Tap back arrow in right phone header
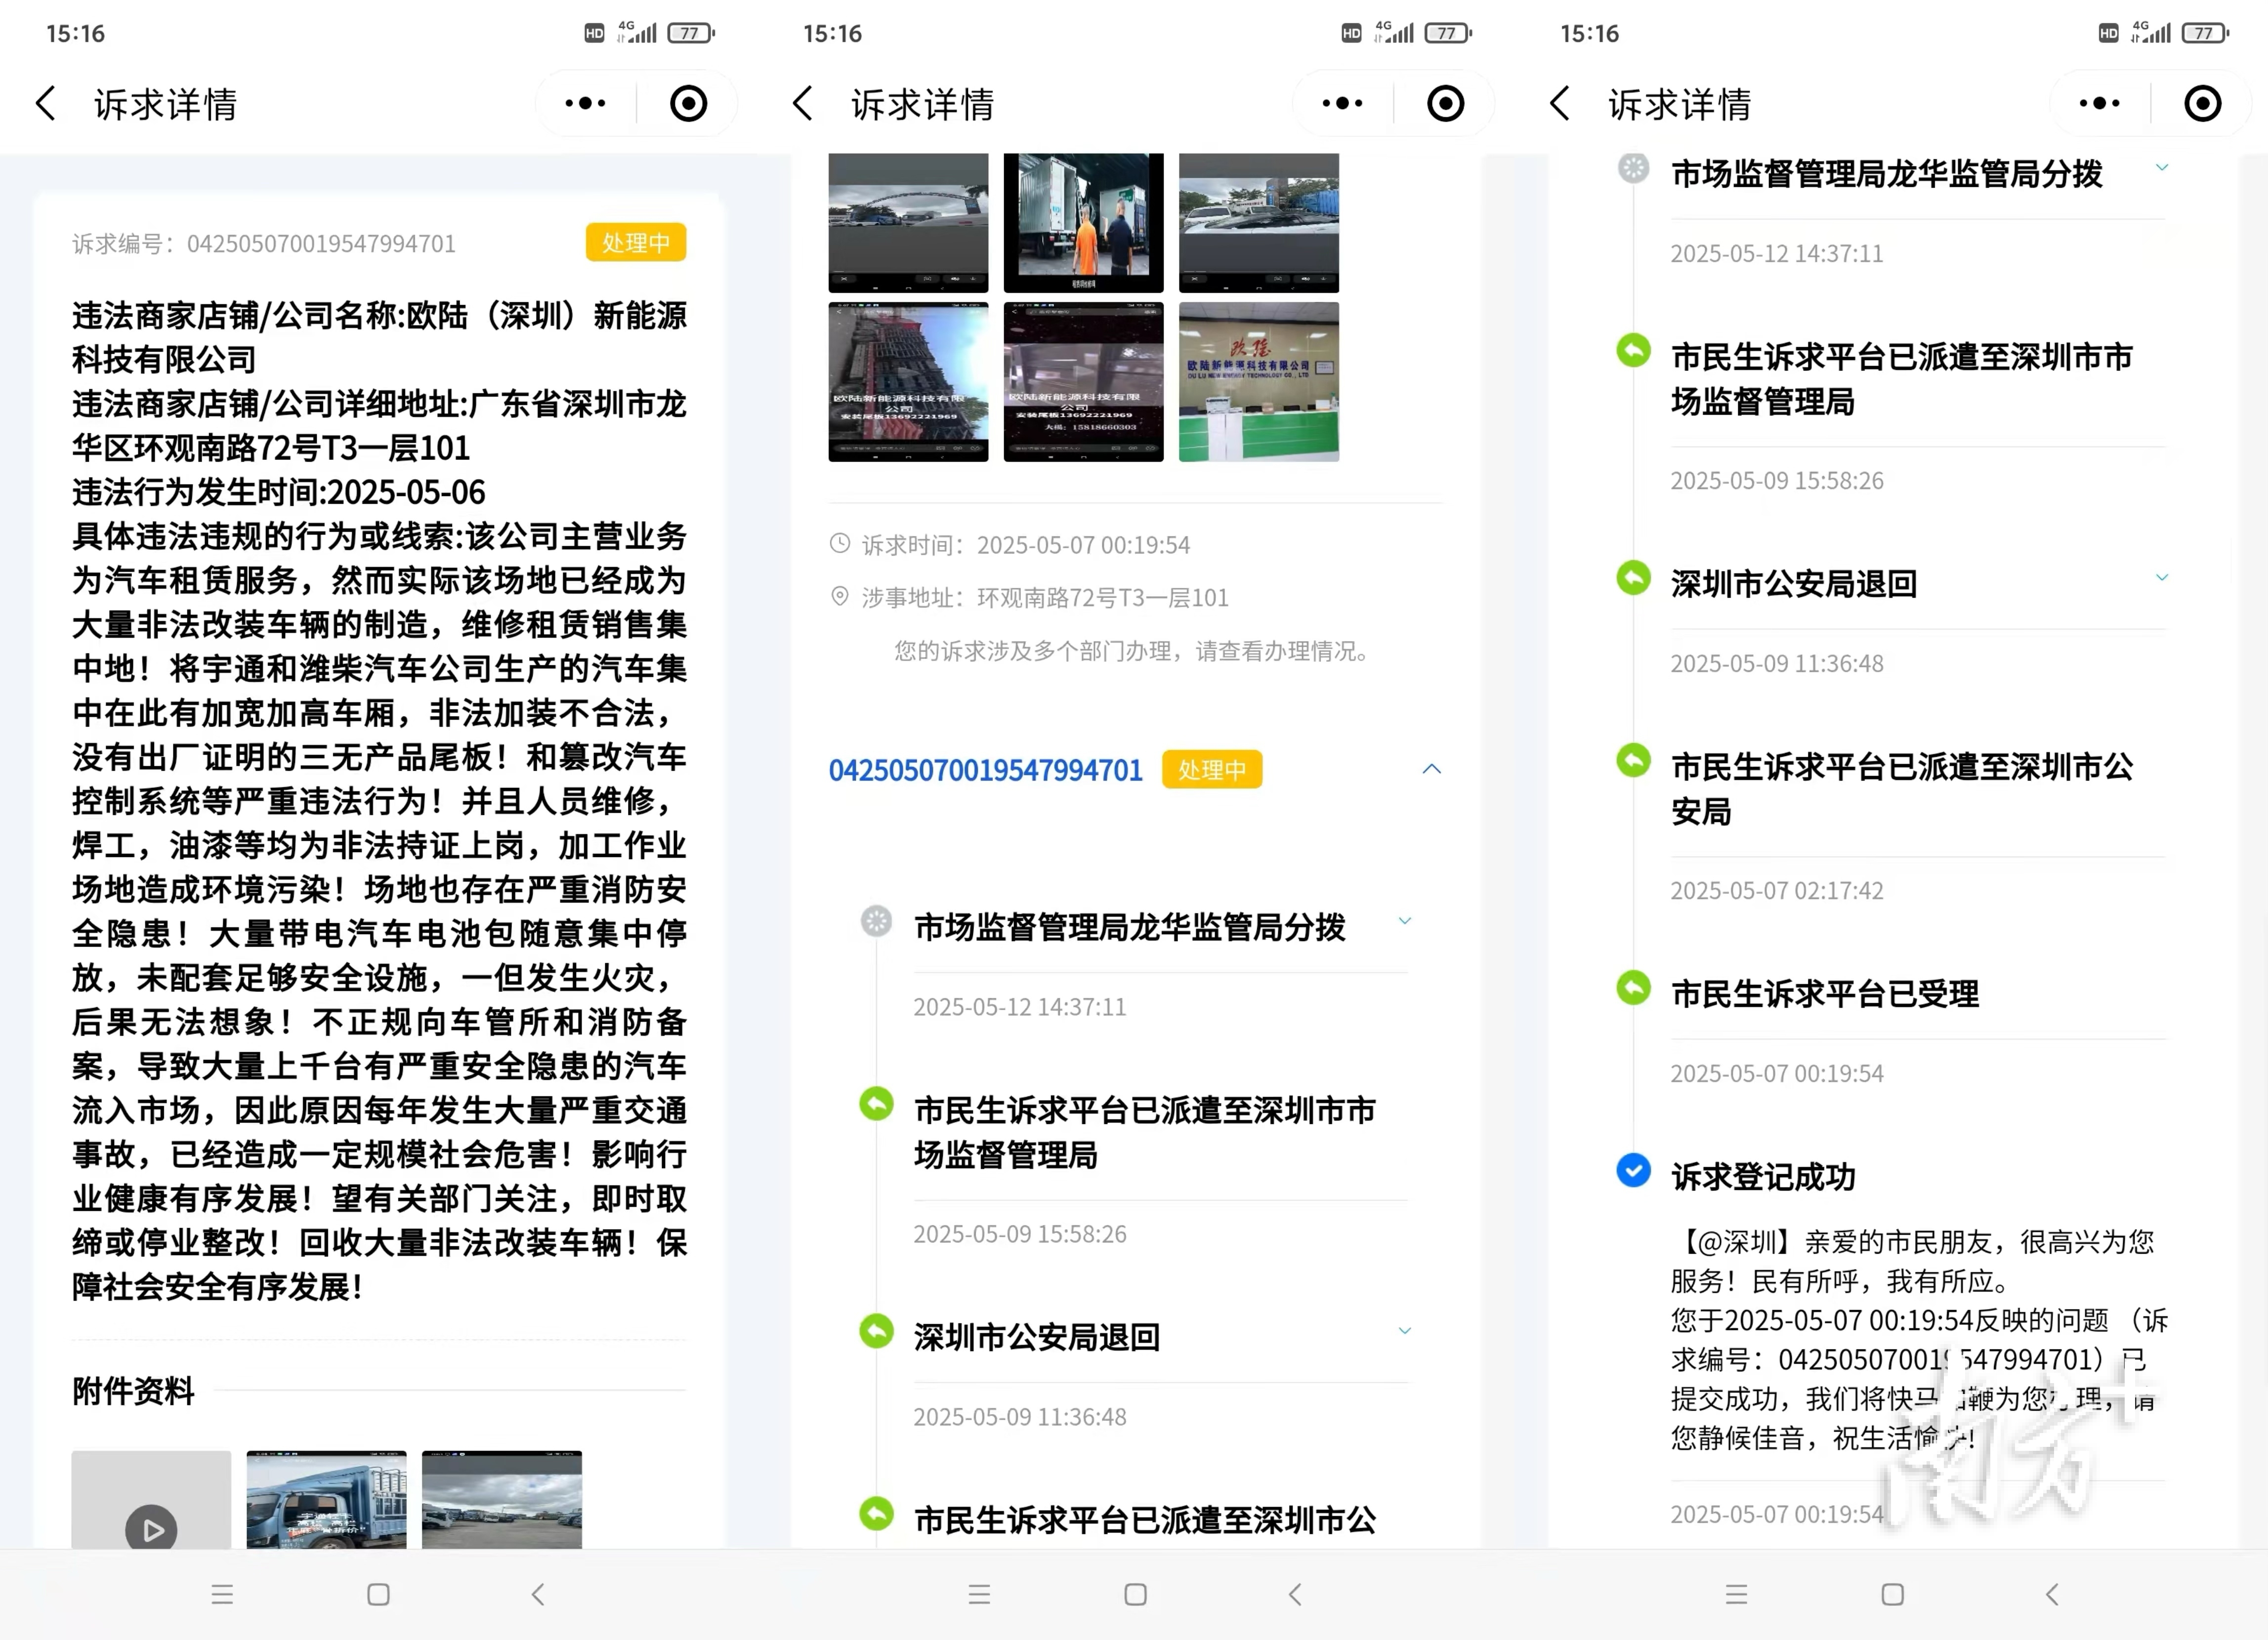Viewport: 2268px width, 1640px height. click(1560, 103)
